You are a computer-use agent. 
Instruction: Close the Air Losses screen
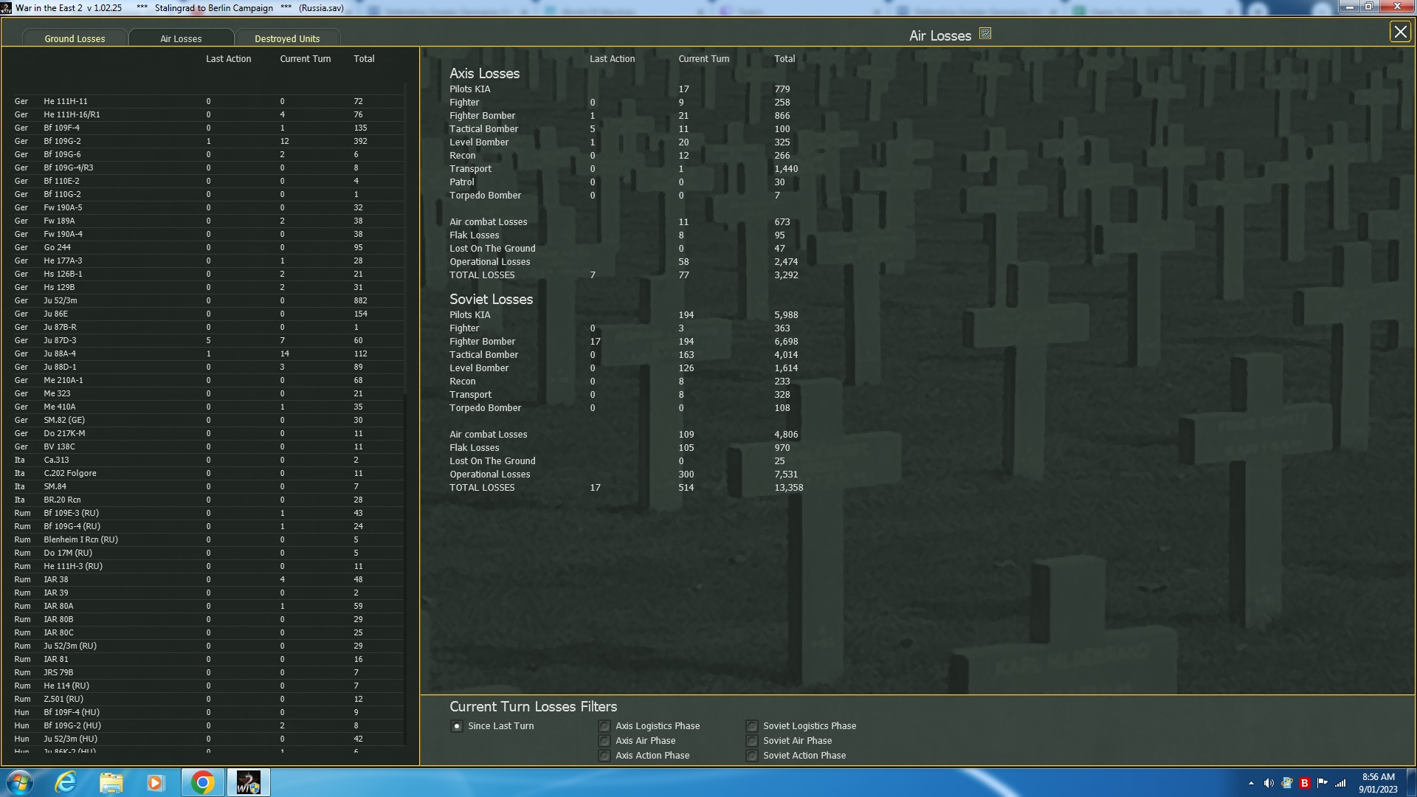1400,32
